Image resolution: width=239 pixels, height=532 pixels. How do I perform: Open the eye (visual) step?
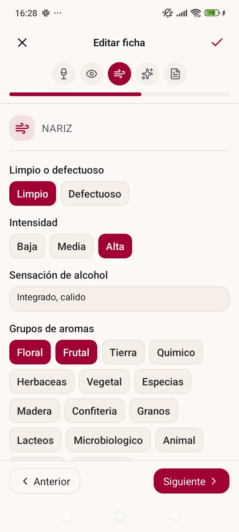coord(92,74)
